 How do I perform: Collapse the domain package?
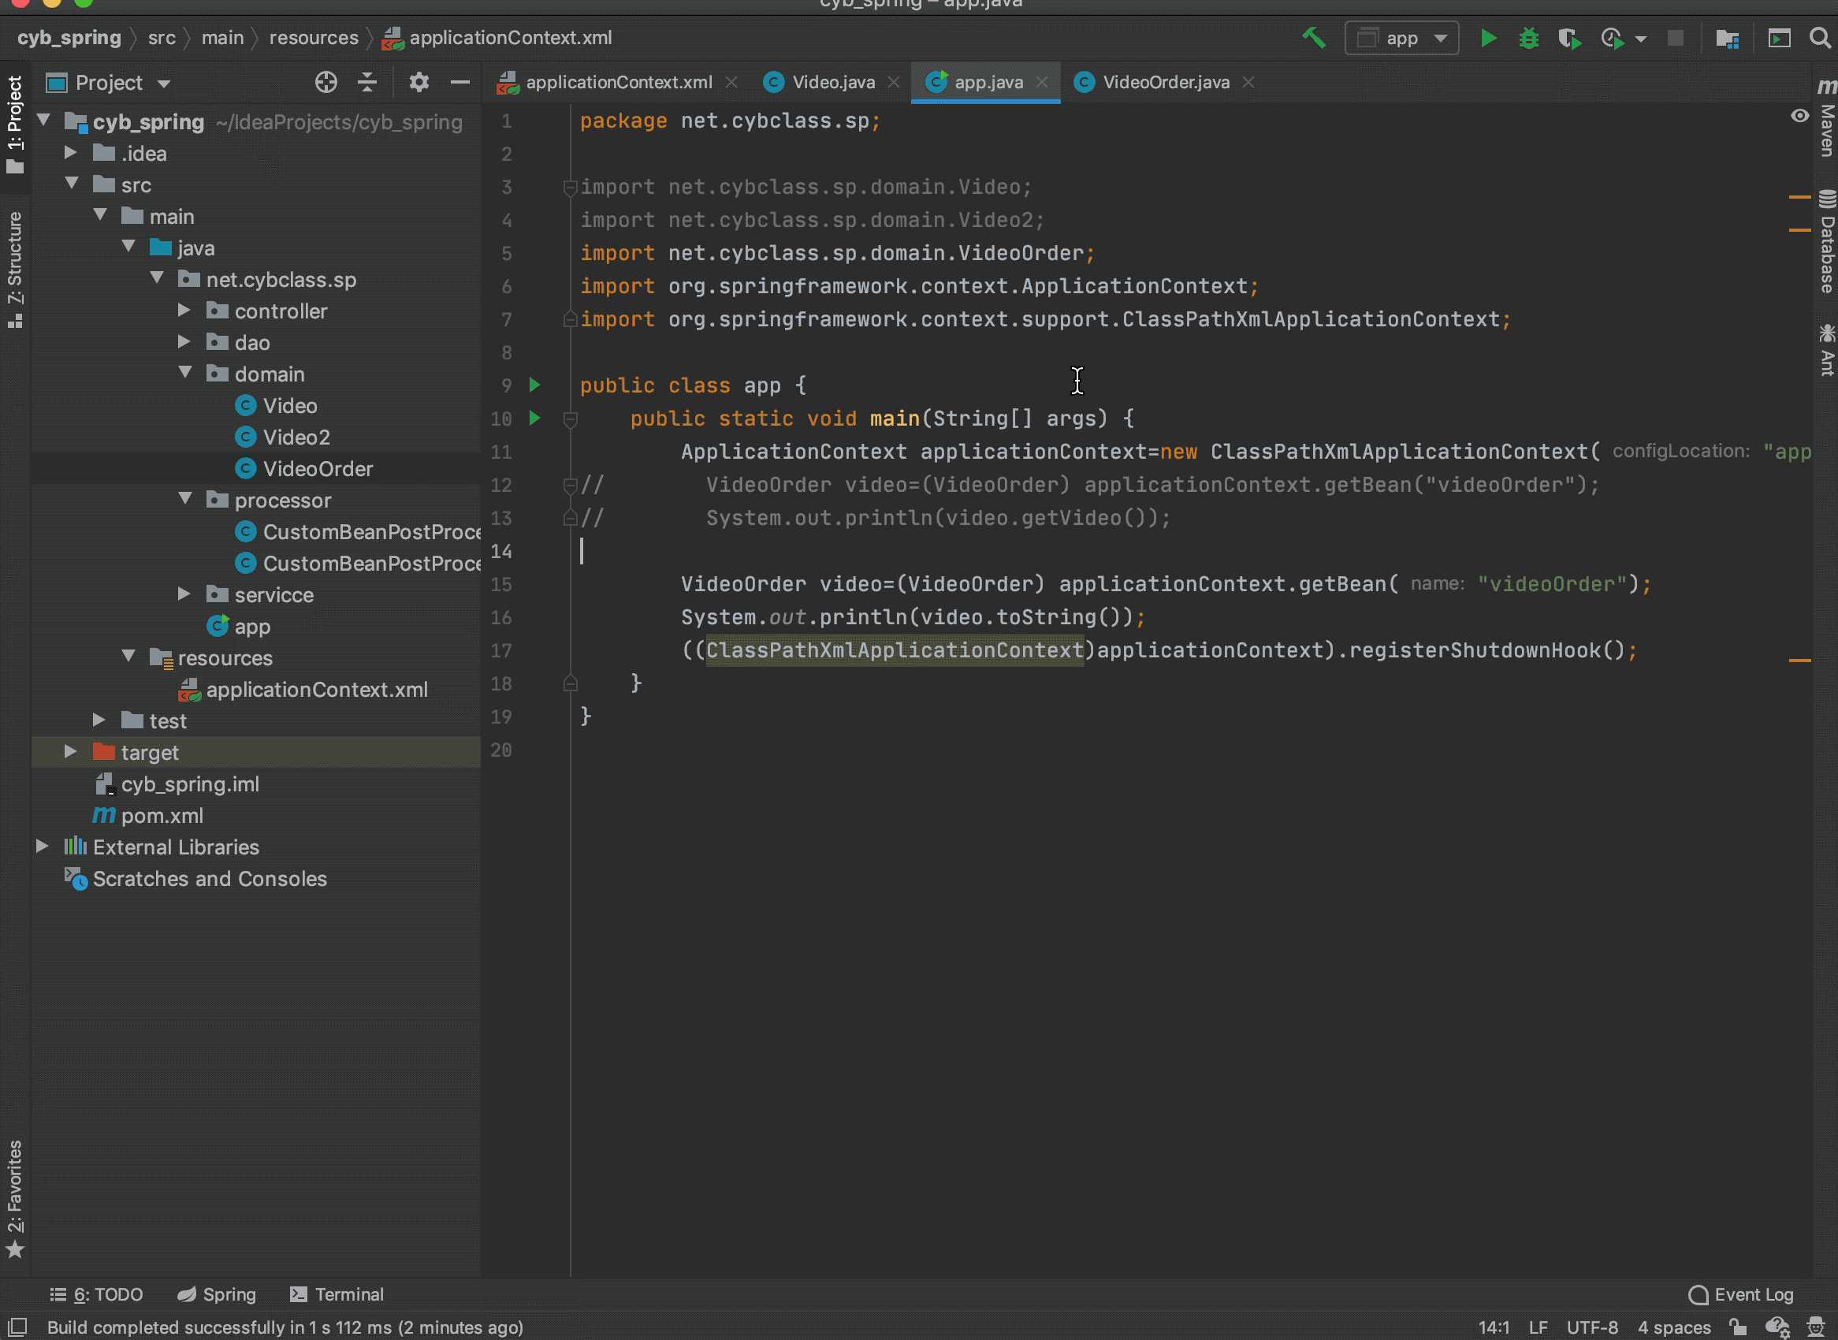click(x=185, y=372)
